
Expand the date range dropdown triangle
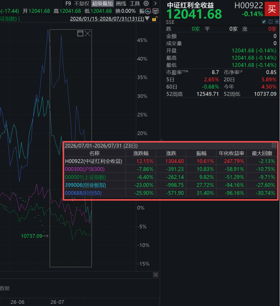(147, 19)
